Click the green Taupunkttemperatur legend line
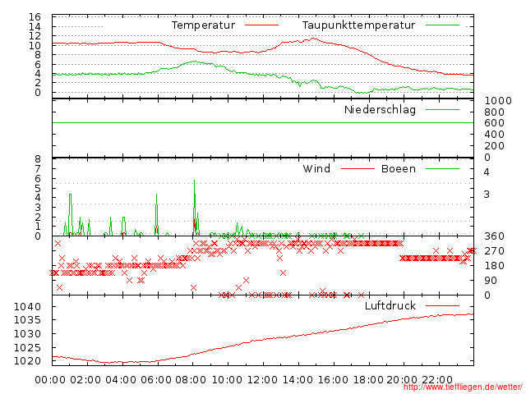 pos(442,25)
